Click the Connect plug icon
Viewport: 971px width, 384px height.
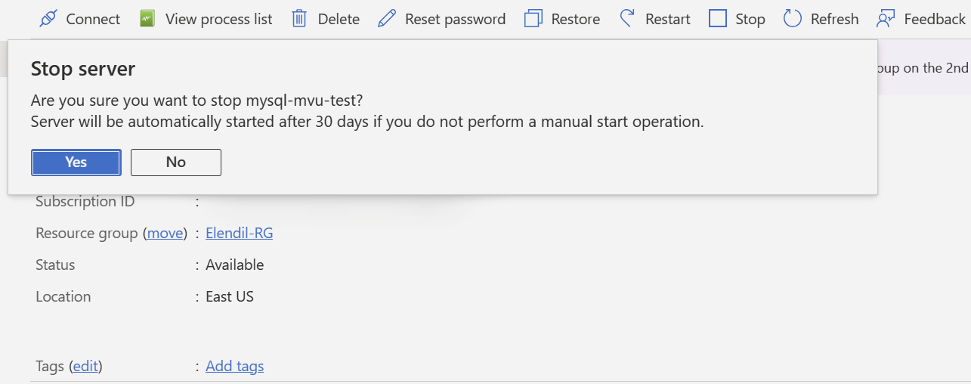[48, 19]
